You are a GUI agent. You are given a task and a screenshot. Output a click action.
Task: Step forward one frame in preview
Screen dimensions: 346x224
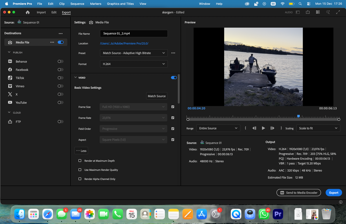pyautogui.click(x=272, y=128)
